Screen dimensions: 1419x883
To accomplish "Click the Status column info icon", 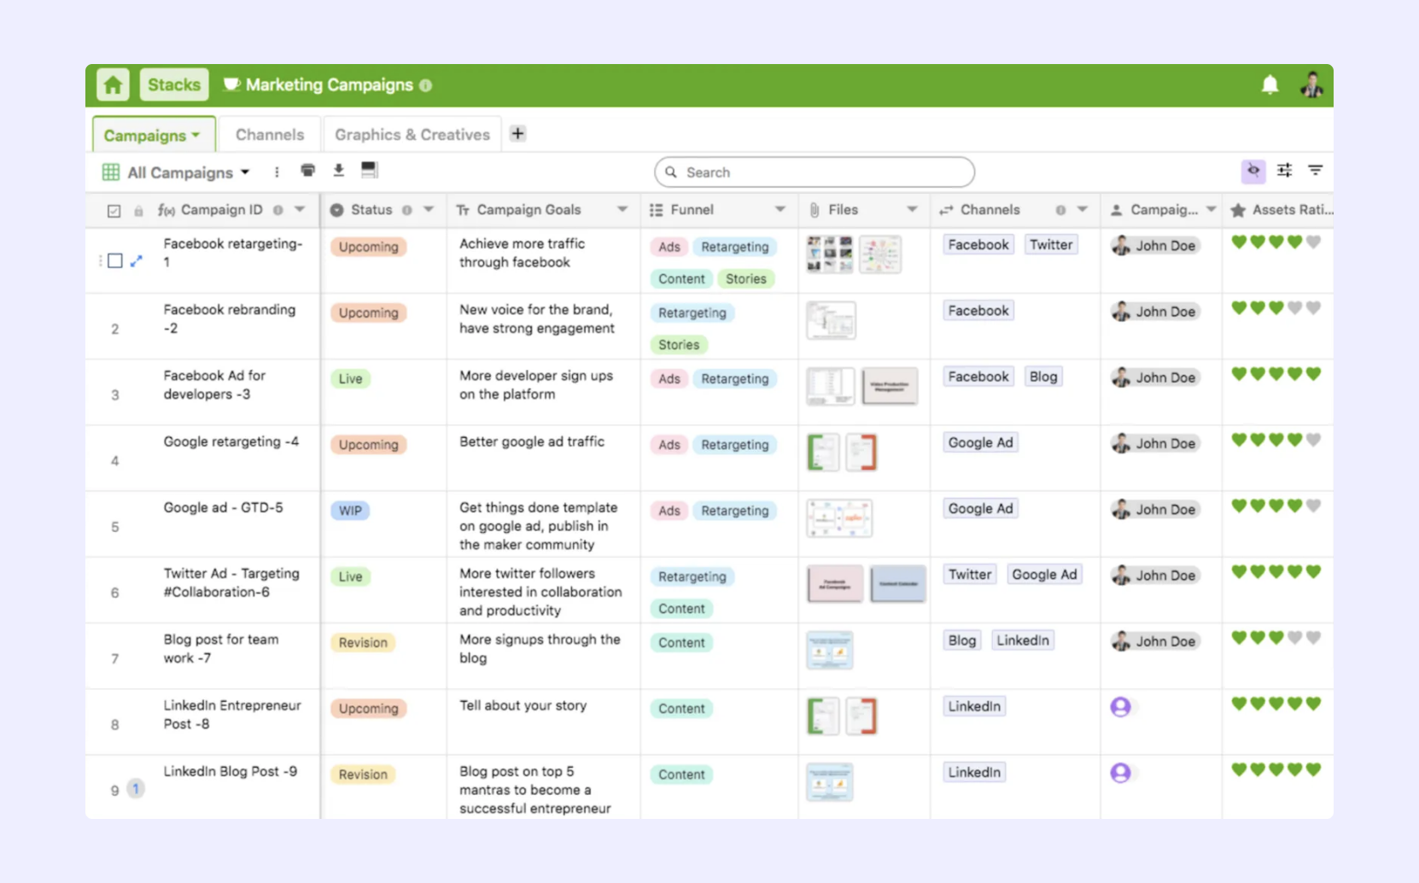I will (406, 210).
